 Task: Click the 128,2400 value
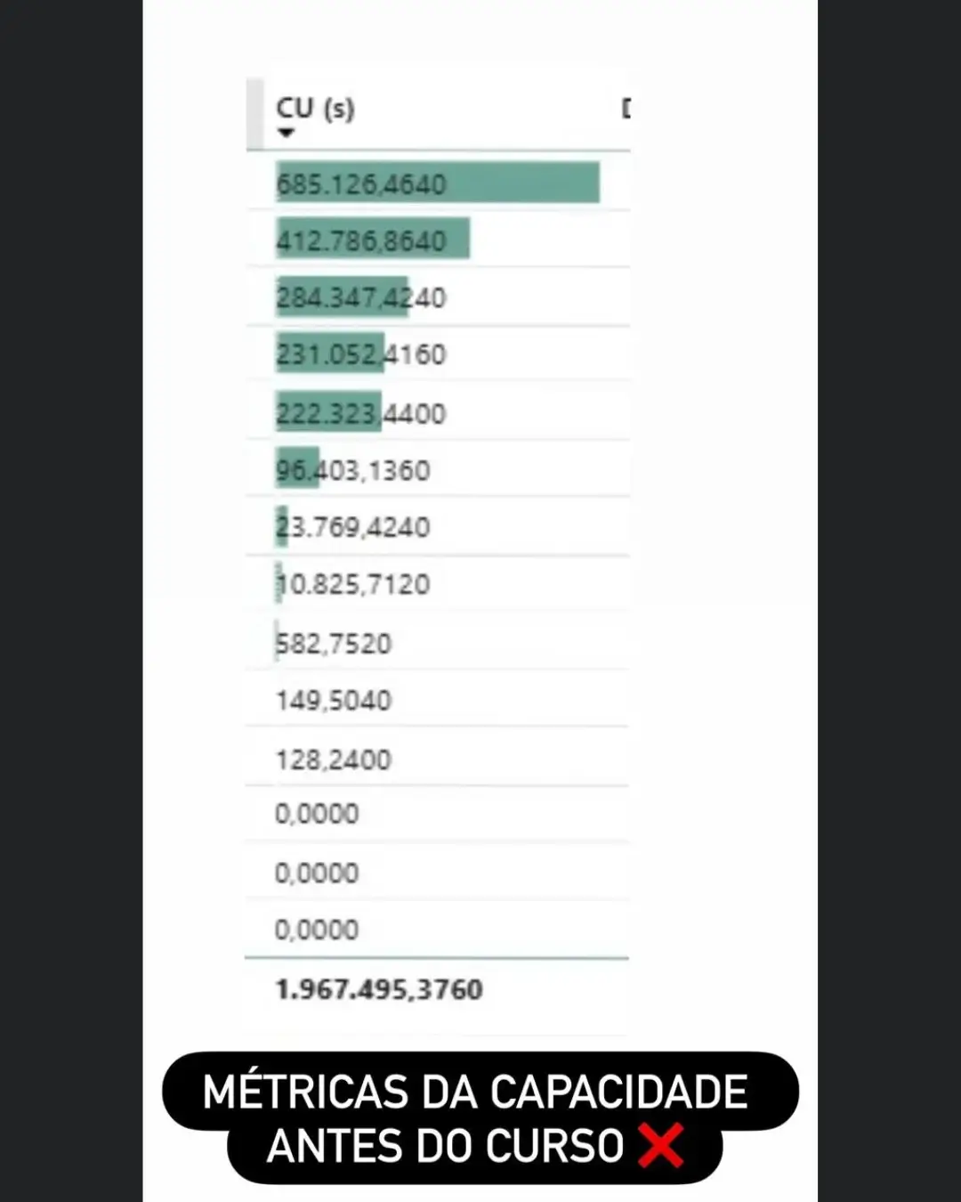click(334, 759)
